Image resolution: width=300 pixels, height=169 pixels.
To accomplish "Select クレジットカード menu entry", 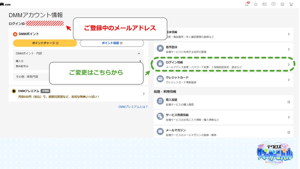I will (223, 80).
